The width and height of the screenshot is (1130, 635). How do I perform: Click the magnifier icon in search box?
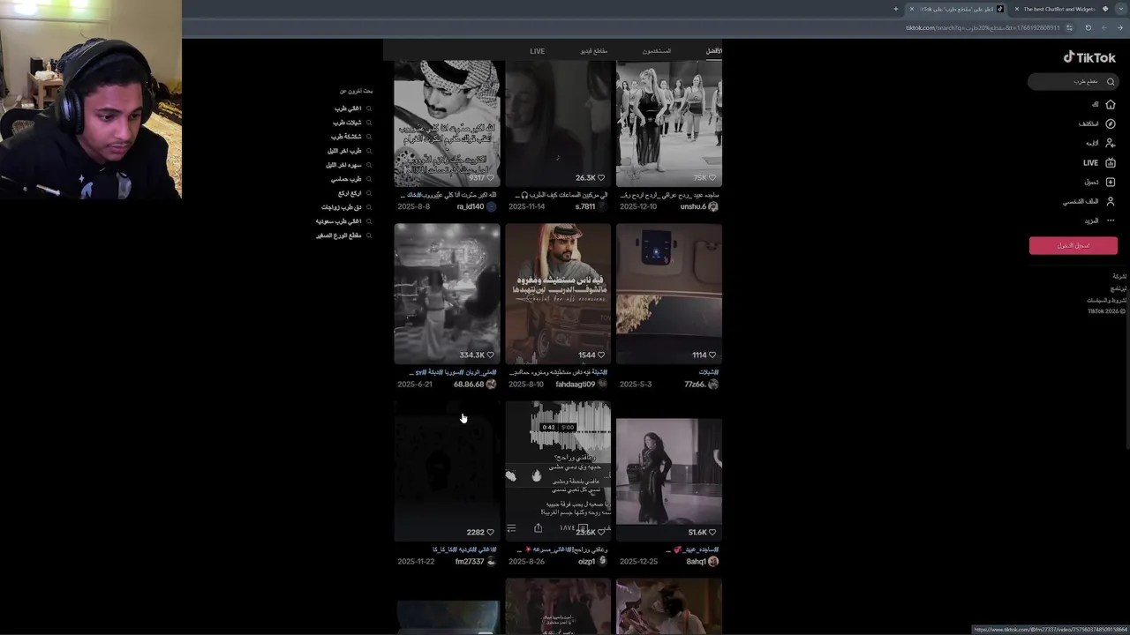1111,81
